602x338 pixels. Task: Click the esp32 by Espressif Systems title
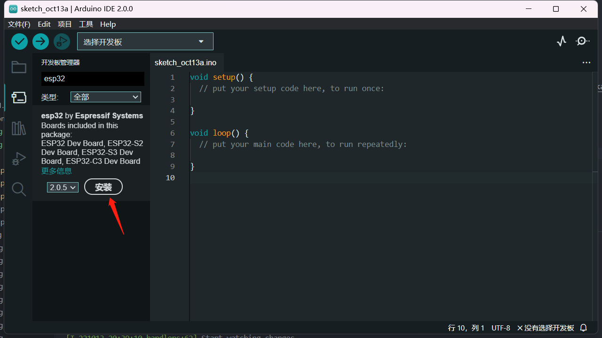(x=92, y=115)
